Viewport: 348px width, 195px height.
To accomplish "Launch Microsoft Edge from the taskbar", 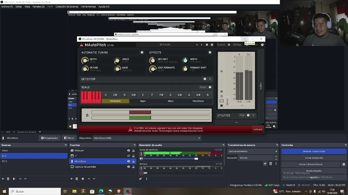I will click(101, 191).
